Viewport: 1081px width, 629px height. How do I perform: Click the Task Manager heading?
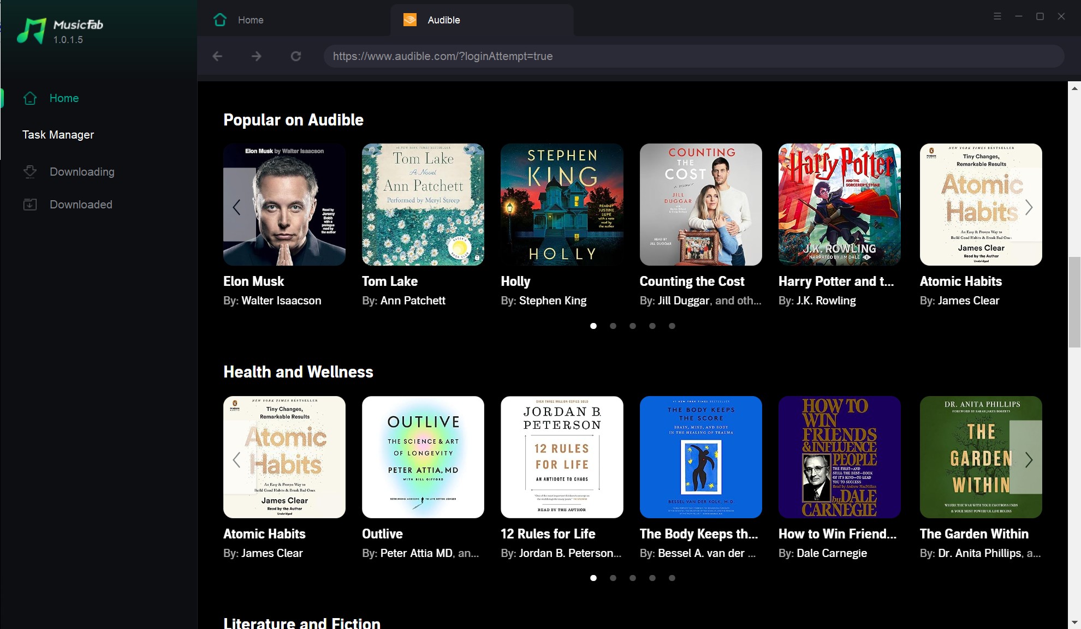58,135
